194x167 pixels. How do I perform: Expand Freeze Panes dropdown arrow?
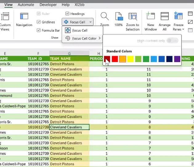coord(183,29)
